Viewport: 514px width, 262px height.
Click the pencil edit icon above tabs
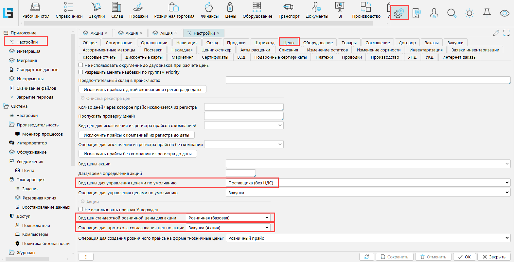[x=496, y=33]
